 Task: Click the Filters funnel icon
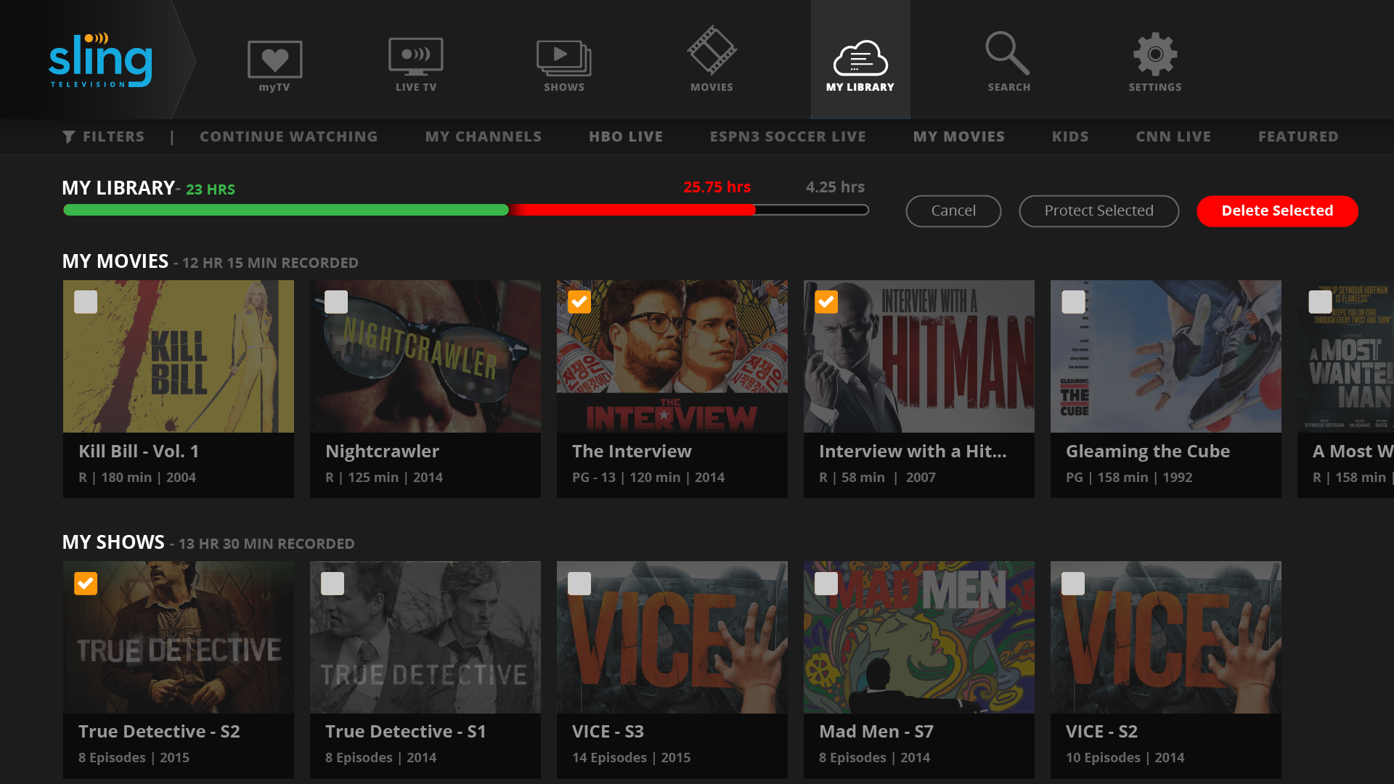coord(70,136)
